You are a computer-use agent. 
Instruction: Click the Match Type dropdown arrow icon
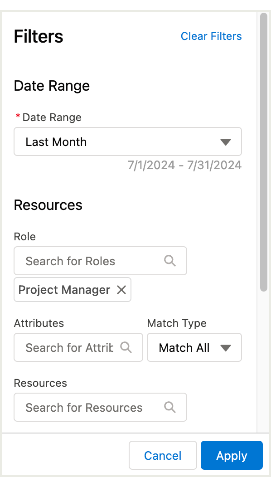tap(225, 348)
